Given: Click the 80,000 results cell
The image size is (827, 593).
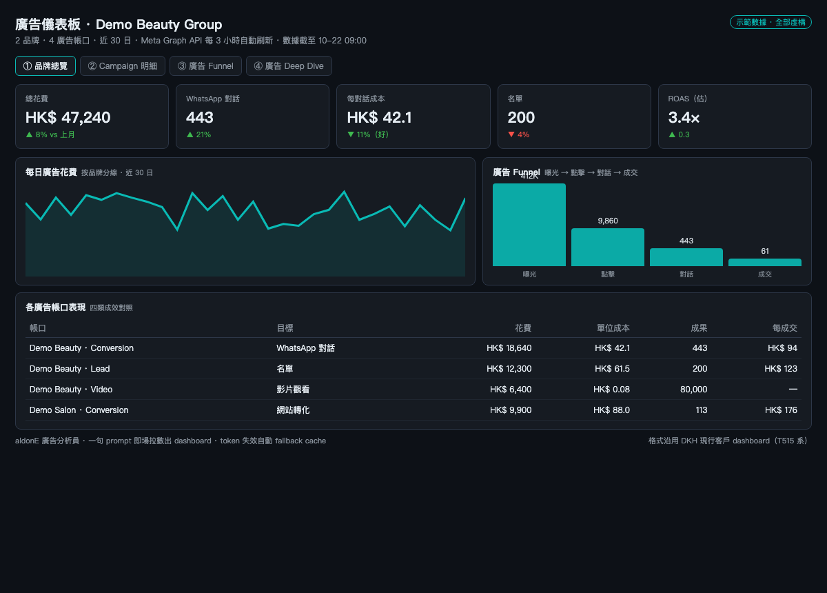Looking at the screenshot, I should [x=693, y=390].
